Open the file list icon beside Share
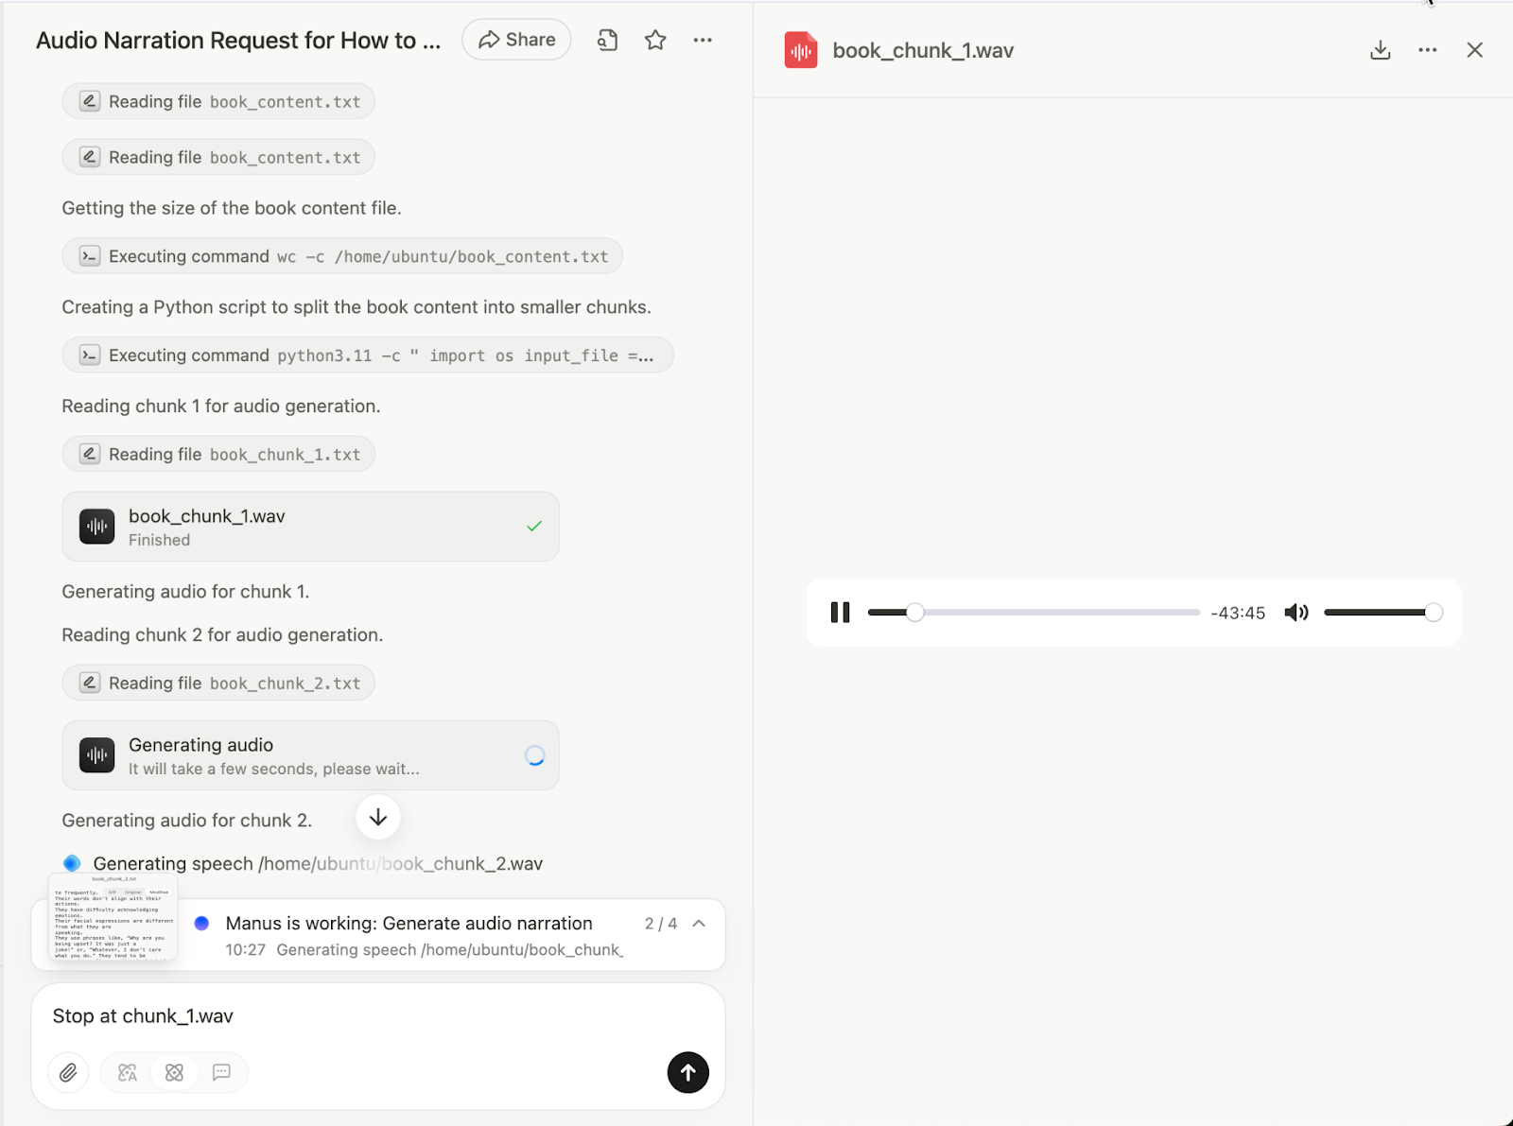1513x1126 pixels. click(x=607, y=40)
